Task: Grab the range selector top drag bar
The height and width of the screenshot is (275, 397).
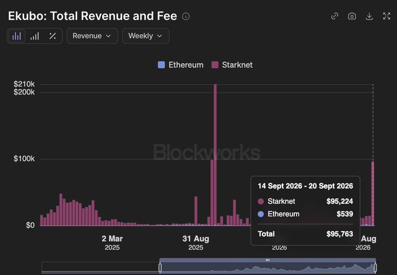Action: 267,260
